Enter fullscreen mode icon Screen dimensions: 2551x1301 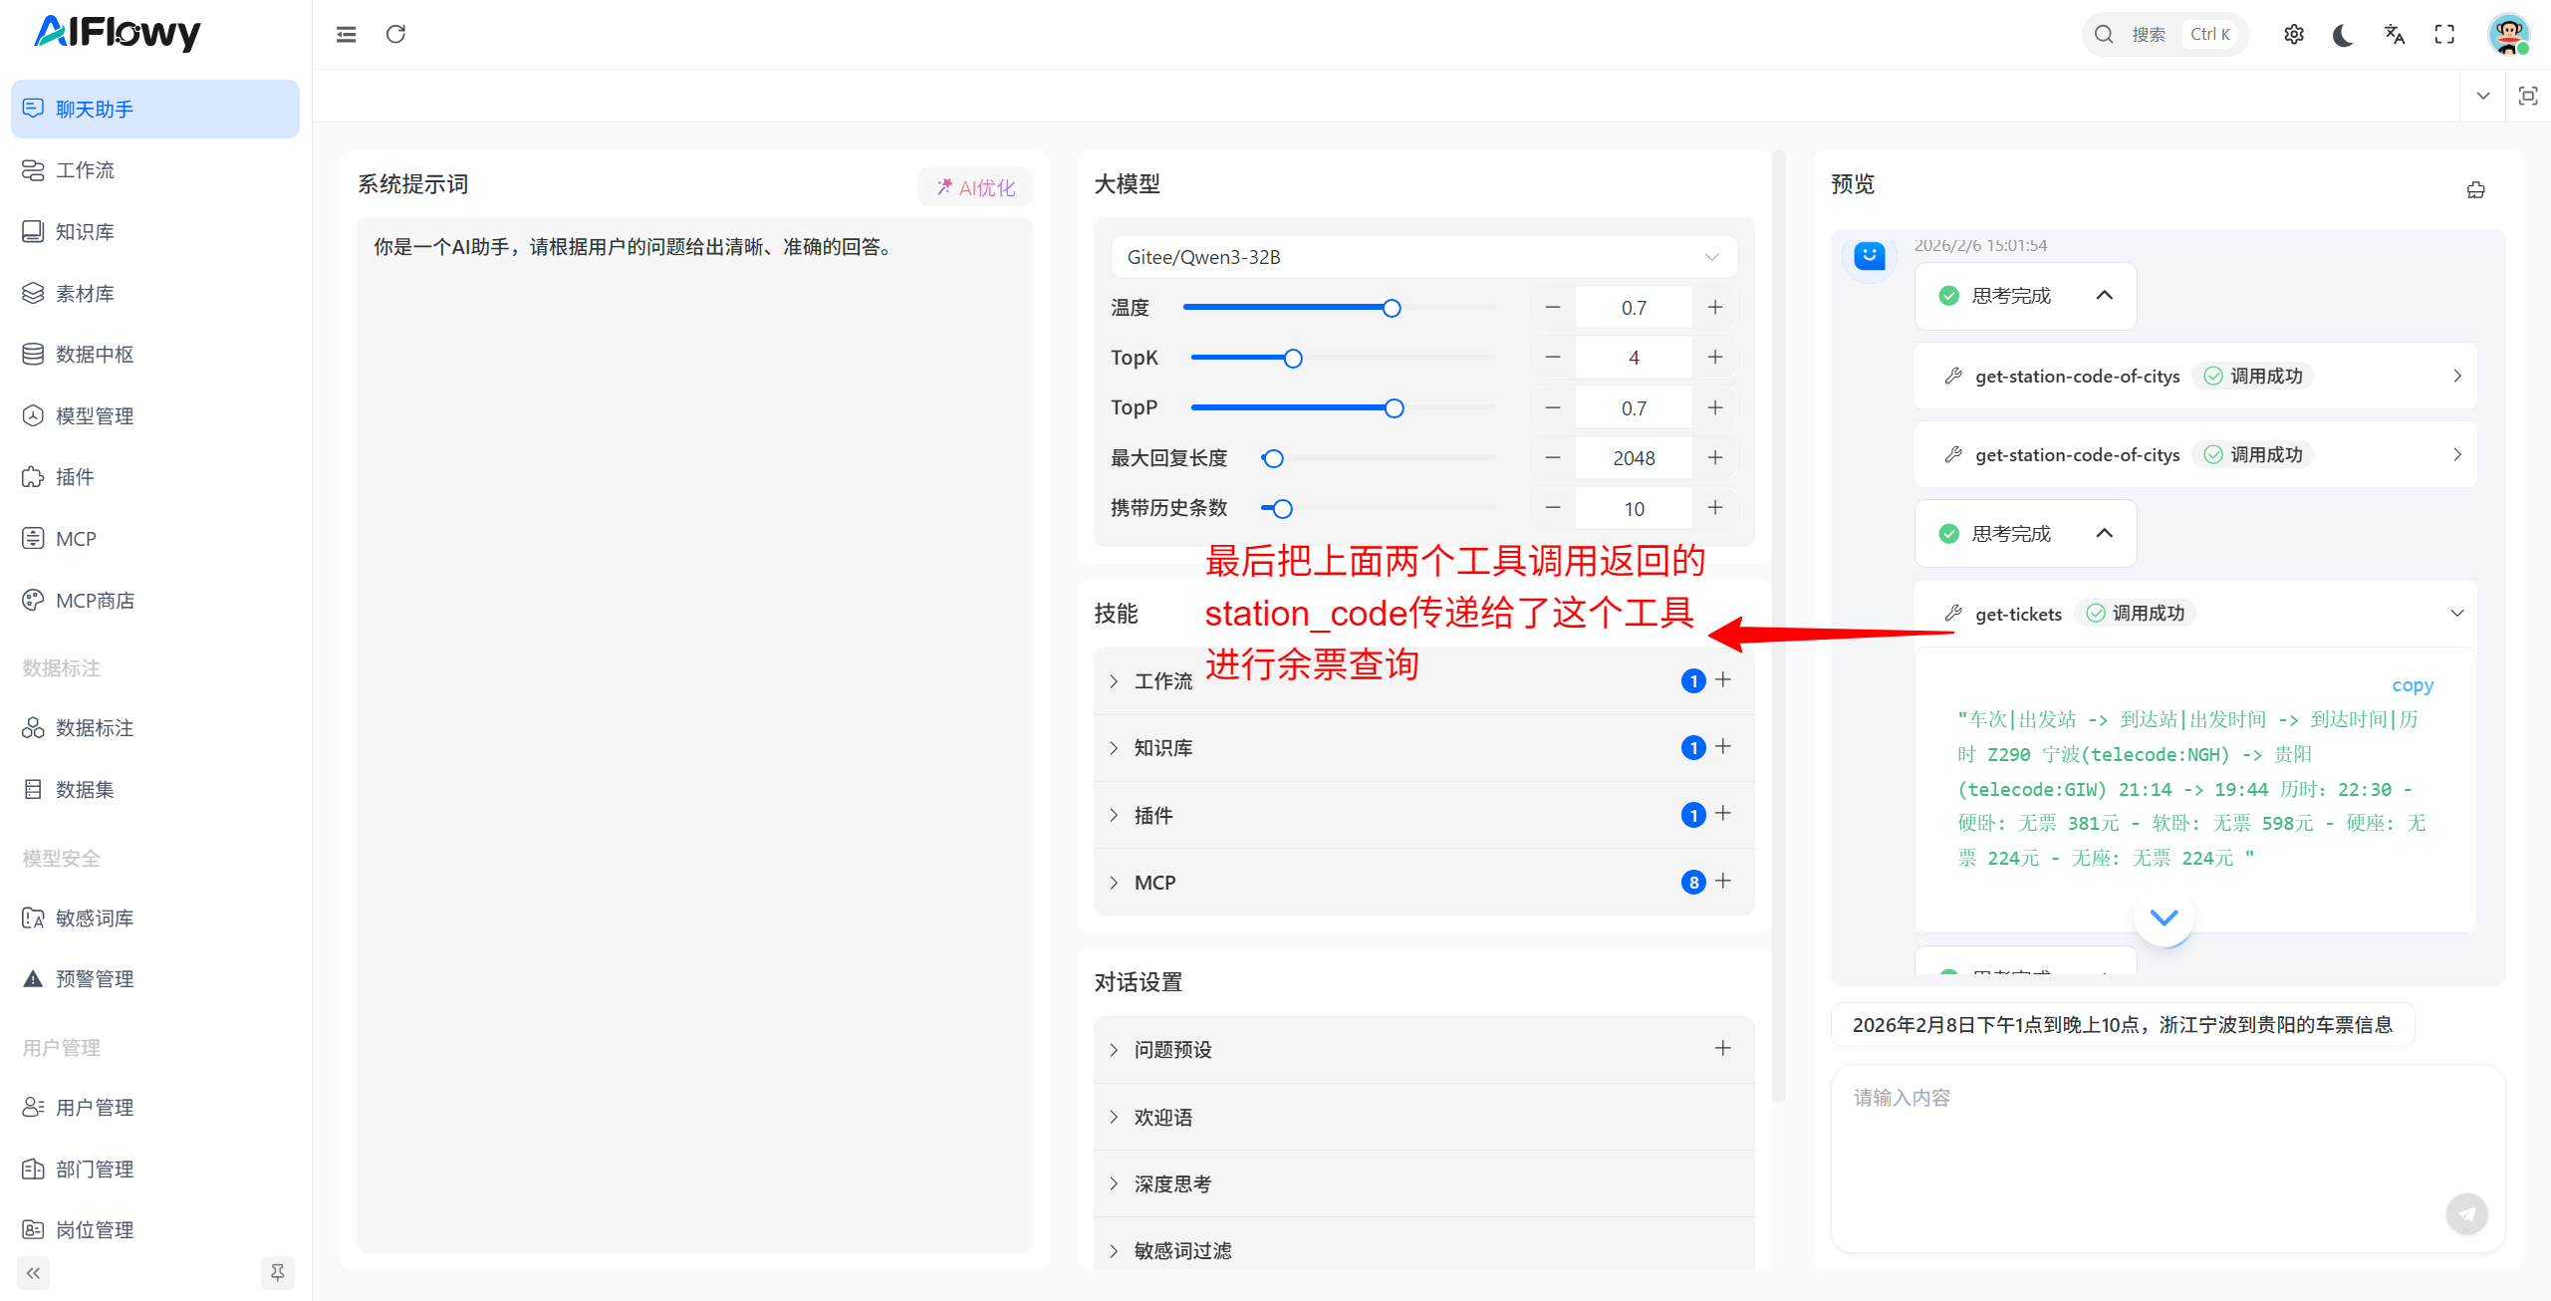(x=2444, y=34)
